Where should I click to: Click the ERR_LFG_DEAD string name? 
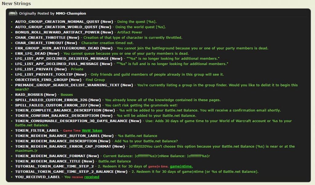pos(31,53)
